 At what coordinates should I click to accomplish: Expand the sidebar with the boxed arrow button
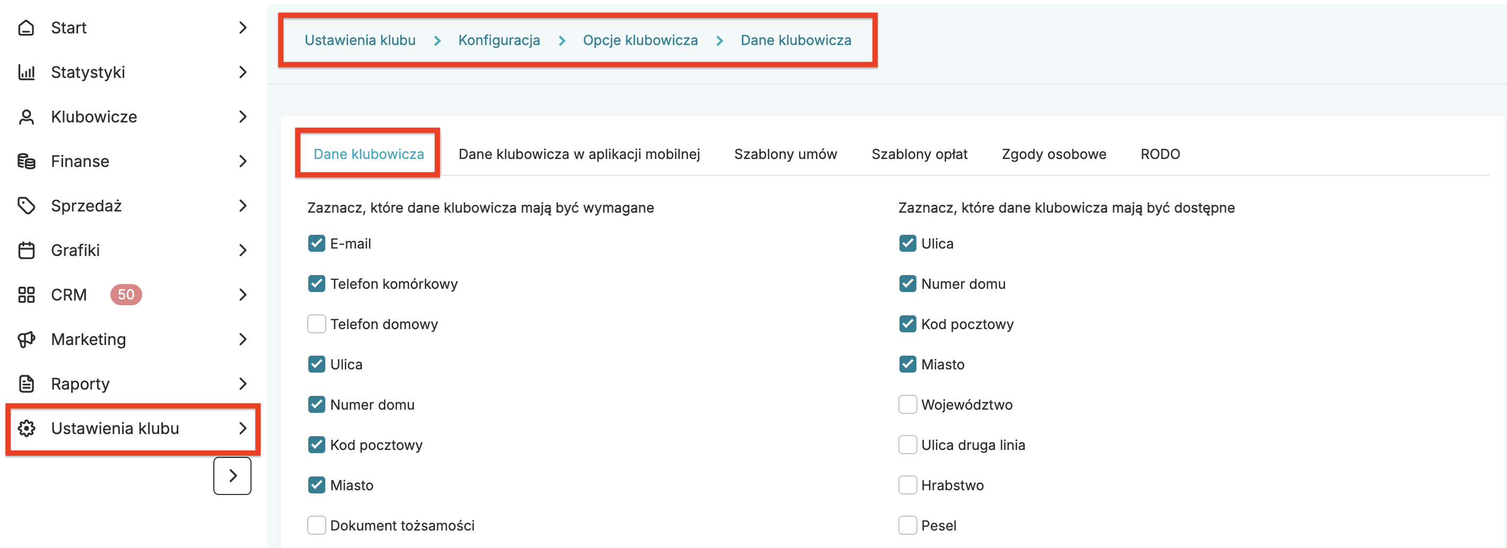(232, 476)
